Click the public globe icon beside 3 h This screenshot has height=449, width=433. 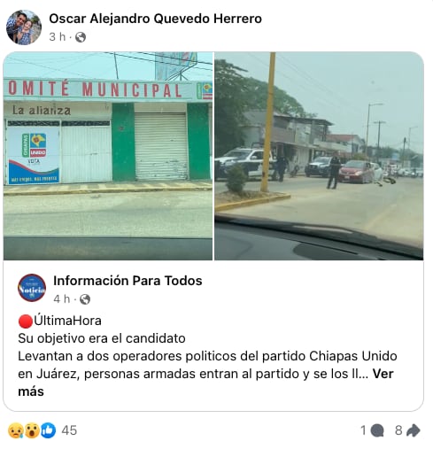[x=81, y=37]
